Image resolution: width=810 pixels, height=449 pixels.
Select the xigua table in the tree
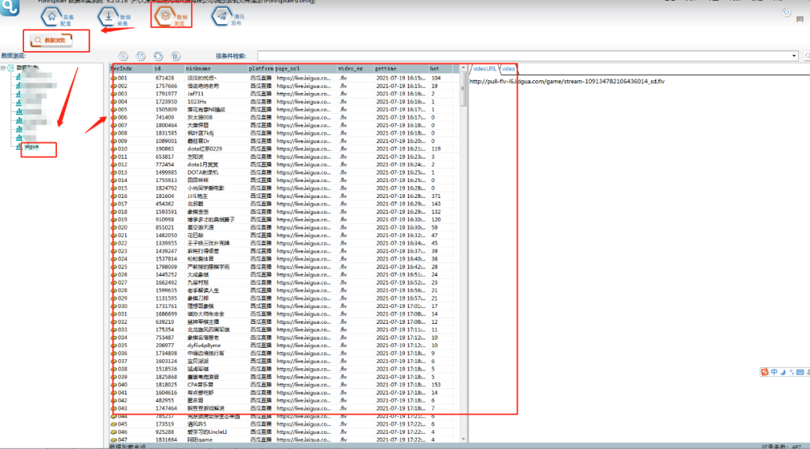point(31,147)
